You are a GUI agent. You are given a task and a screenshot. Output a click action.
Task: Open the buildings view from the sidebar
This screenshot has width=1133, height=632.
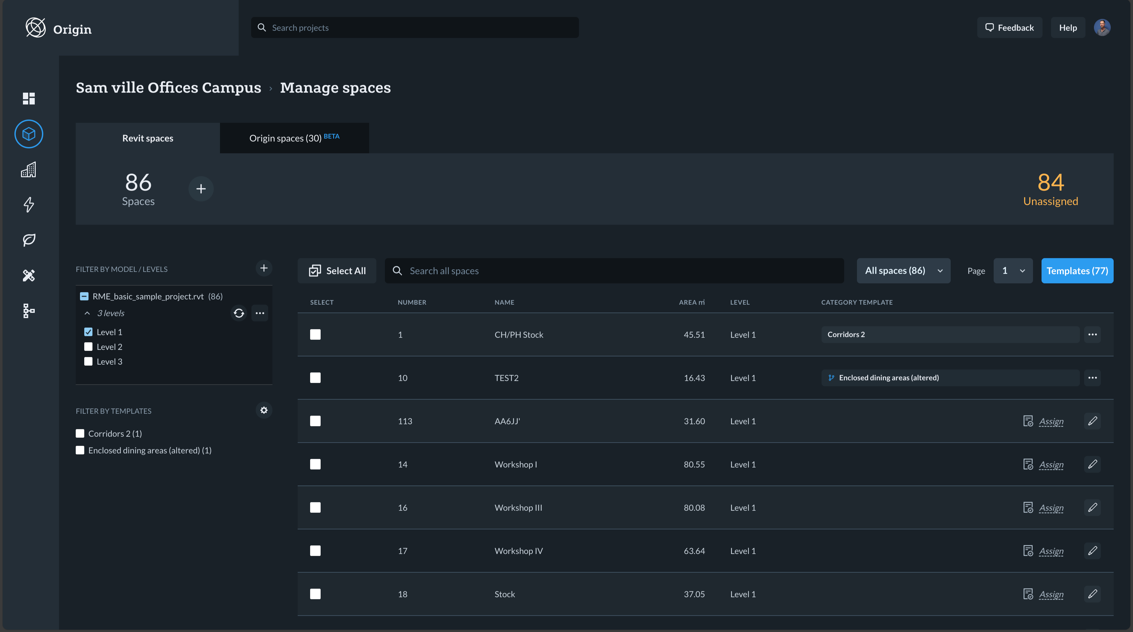(29, 170)
